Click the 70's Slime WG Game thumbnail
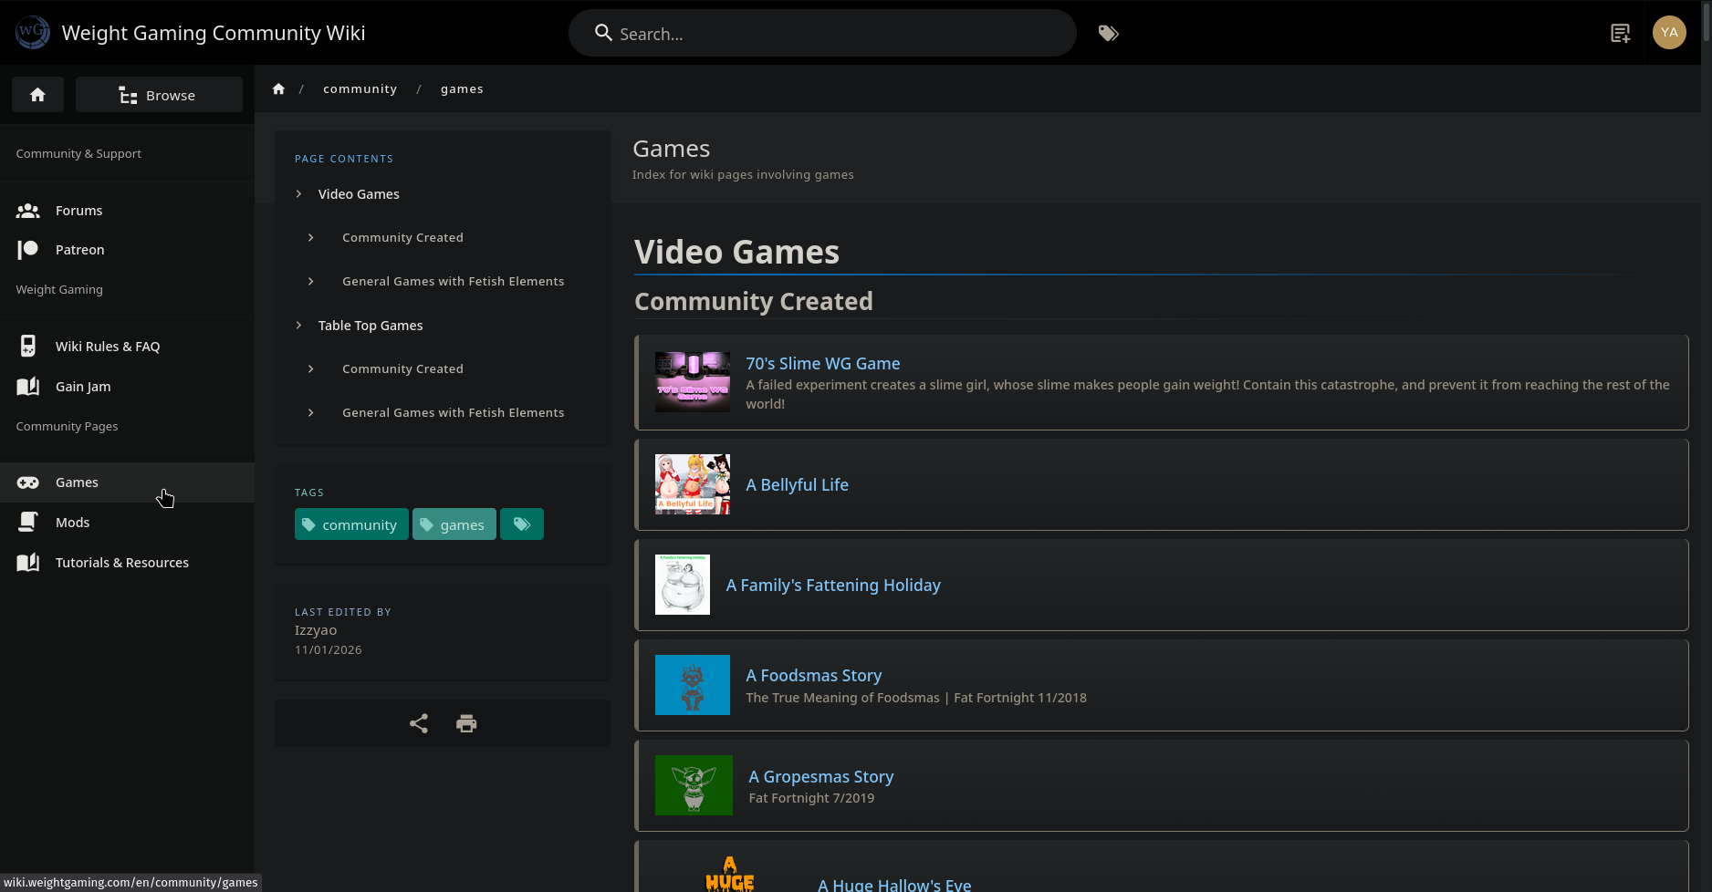 pos(692,382)
